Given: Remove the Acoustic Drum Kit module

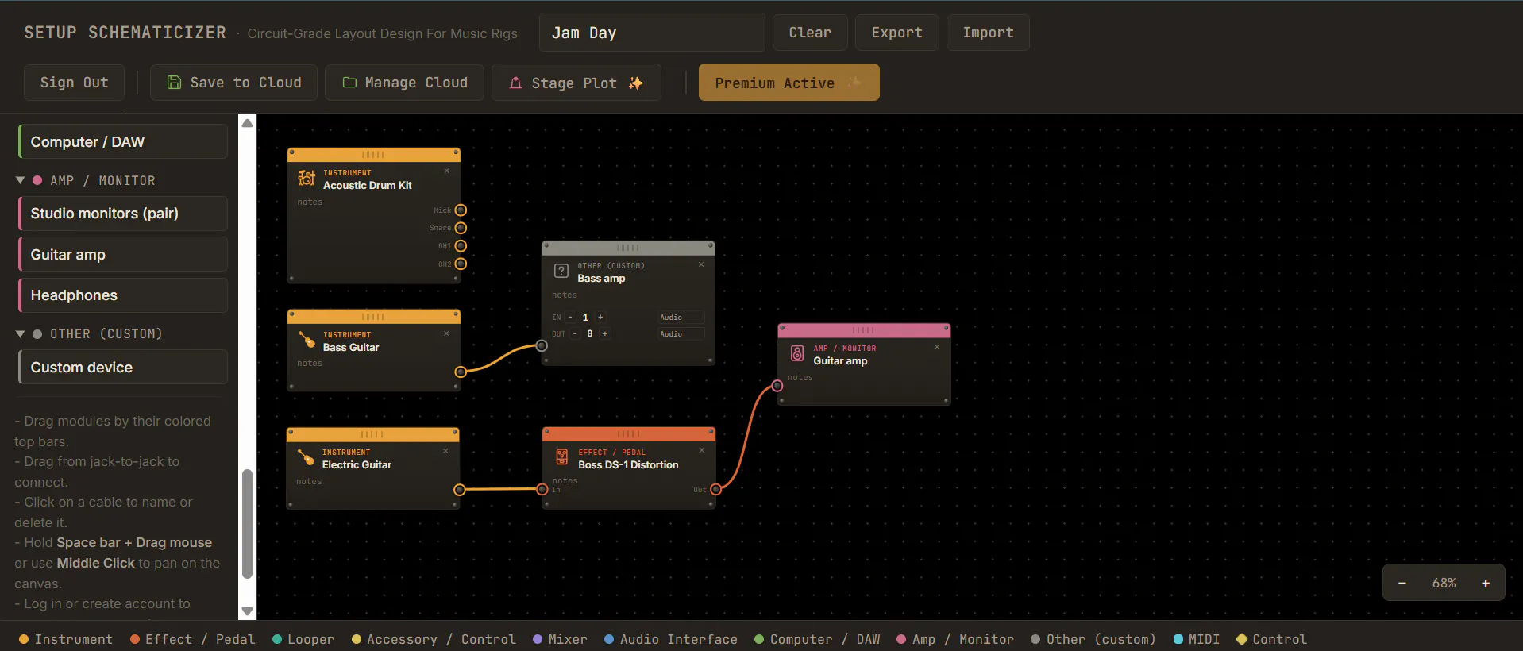Looking at the screenshot, I should (x=447, y=171).
